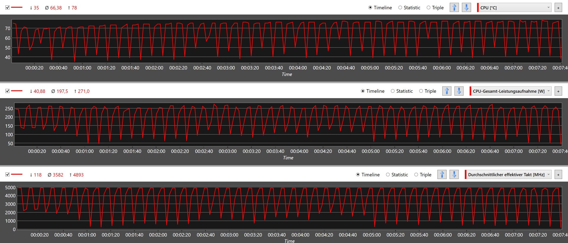Click average power value 197,5
Screen dimensions: 568x243
(x=62, y=91)
